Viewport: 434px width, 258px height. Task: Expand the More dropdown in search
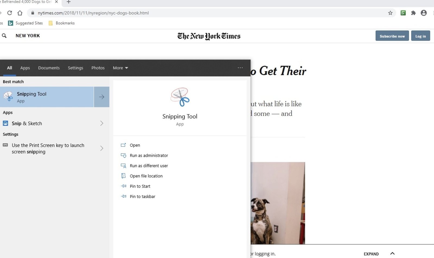point(120,68)
